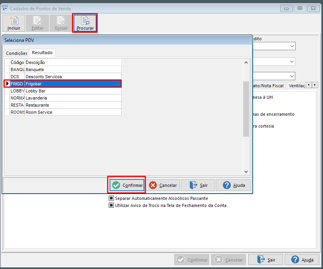Click the Ajuda button at the window bottom
The height and width of the screenshot is (269, 323).
pos(302,260)
